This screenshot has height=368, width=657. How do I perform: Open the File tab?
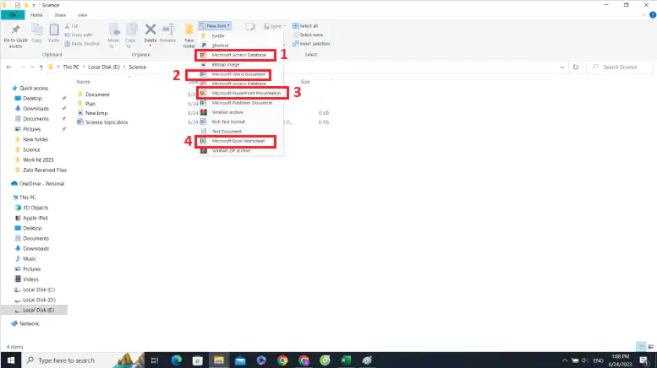click(x=13, y=15)
